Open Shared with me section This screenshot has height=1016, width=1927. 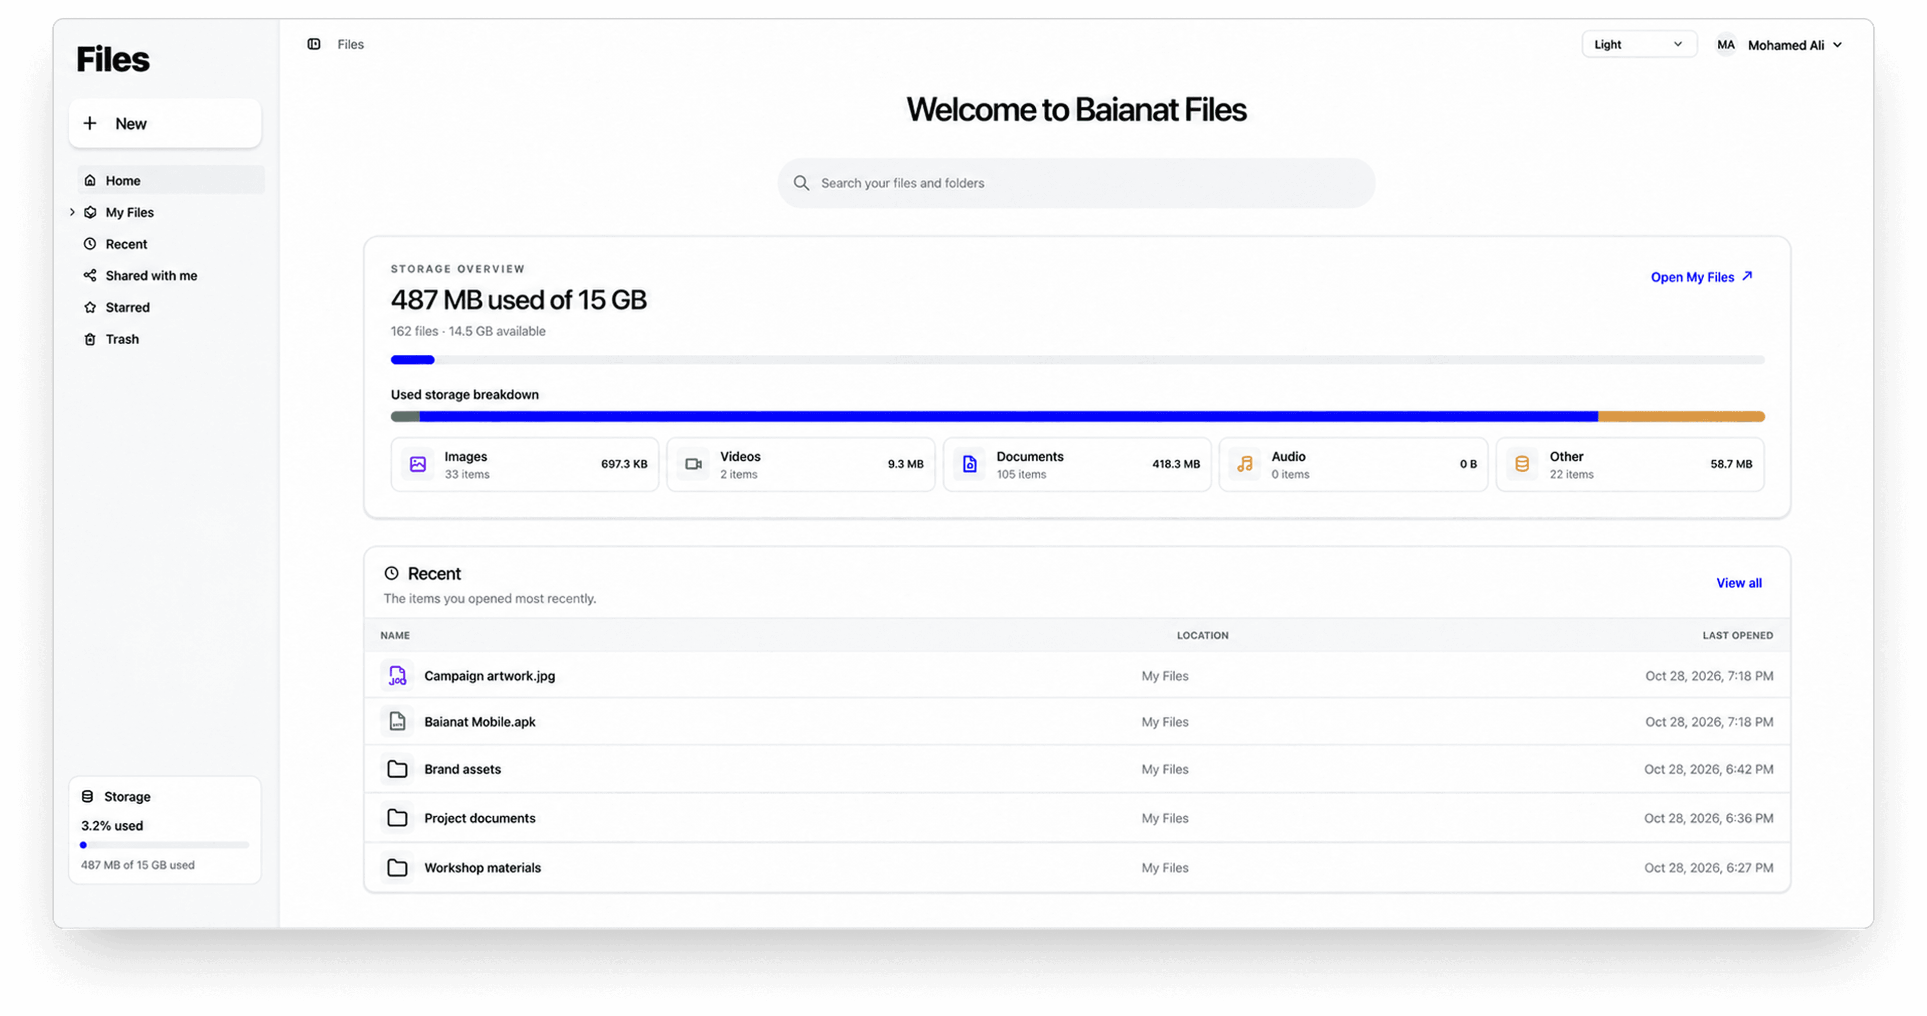pos(171,275)
